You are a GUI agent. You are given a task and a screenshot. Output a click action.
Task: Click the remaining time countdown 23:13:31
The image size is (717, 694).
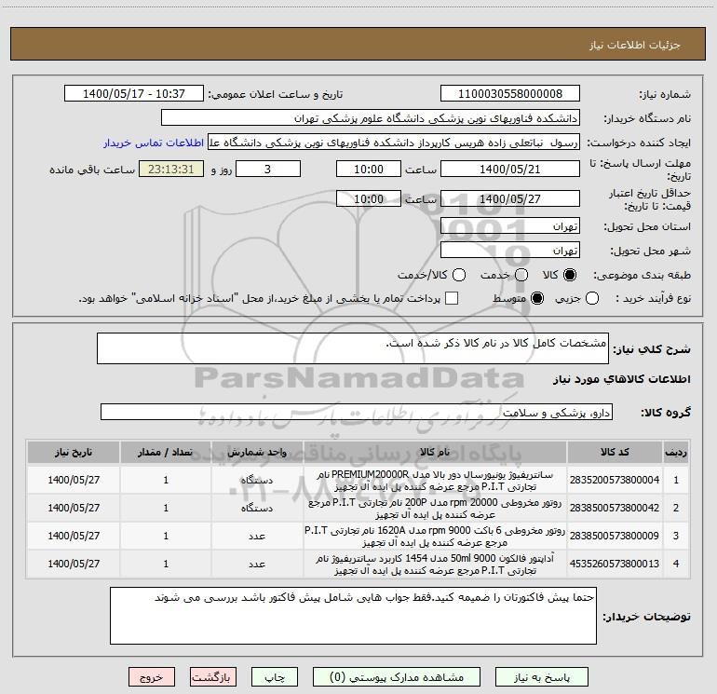click(x=171, y=169)
